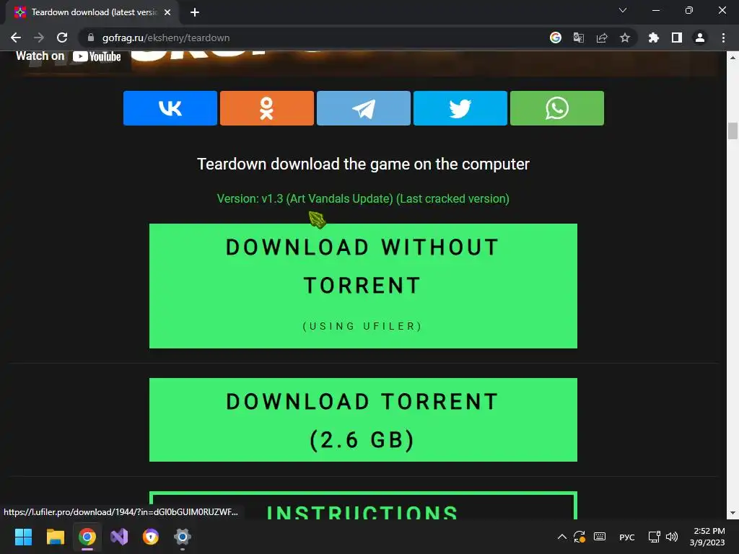The image size is (739, 554).
Task: Open tab search dropdown arrow
Action: (623, 10)
